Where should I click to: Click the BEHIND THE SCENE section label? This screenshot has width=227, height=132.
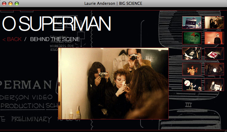tap(55, 39)
